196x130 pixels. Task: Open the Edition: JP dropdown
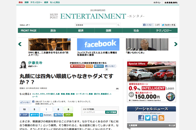[25, 25]
